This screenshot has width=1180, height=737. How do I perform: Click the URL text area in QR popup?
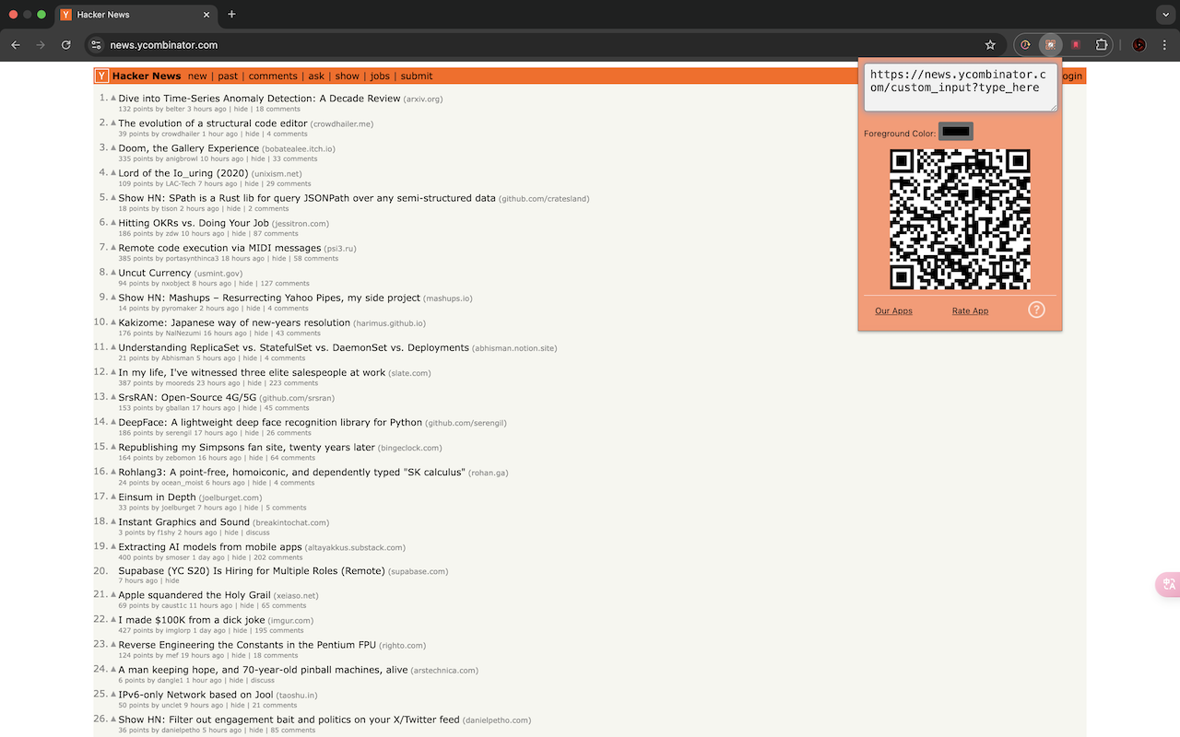click(960, 88)
